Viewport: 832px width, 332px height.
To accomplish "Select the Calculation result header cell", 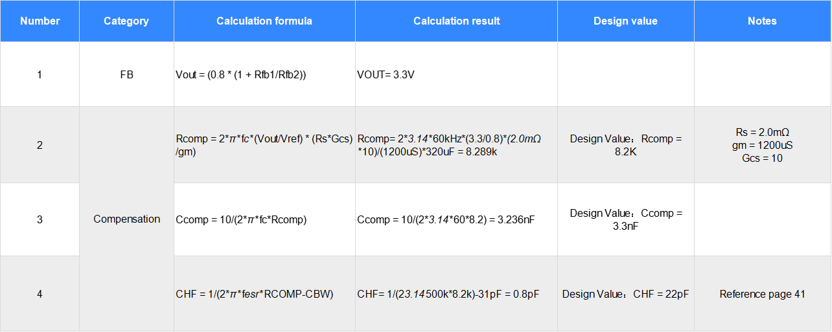I will 456,21.
